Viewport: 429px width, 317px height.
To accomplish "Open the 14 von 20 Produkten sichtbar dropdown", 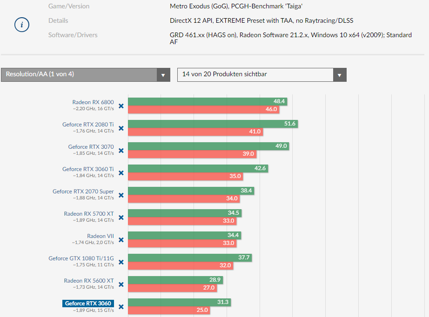I will coord(262,75).
